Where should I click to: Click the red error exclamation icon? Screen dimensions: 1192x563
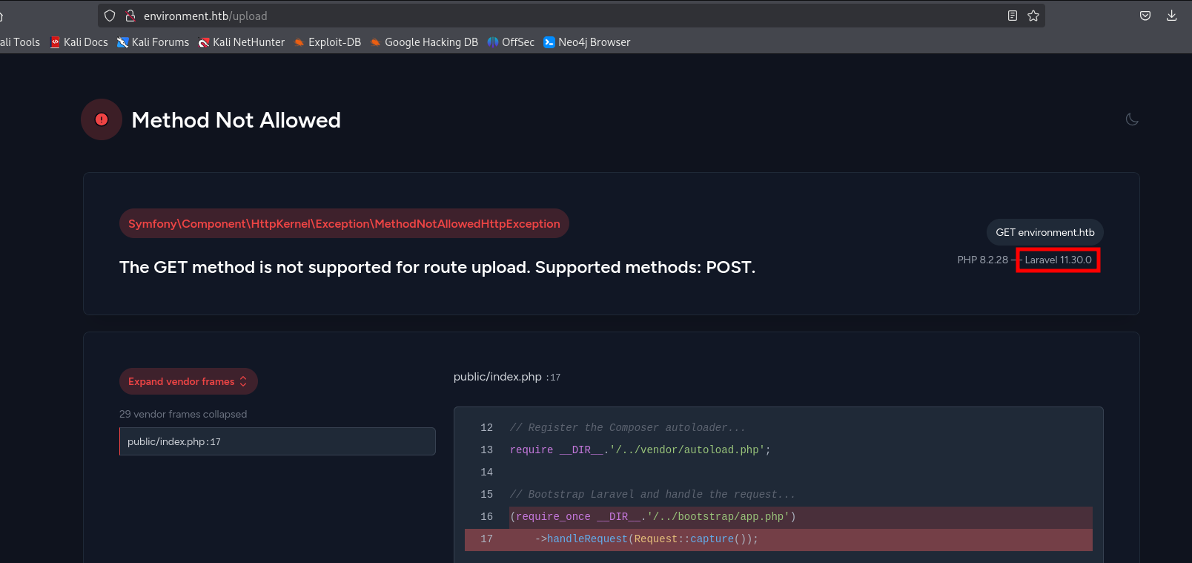tap(102, 119)
